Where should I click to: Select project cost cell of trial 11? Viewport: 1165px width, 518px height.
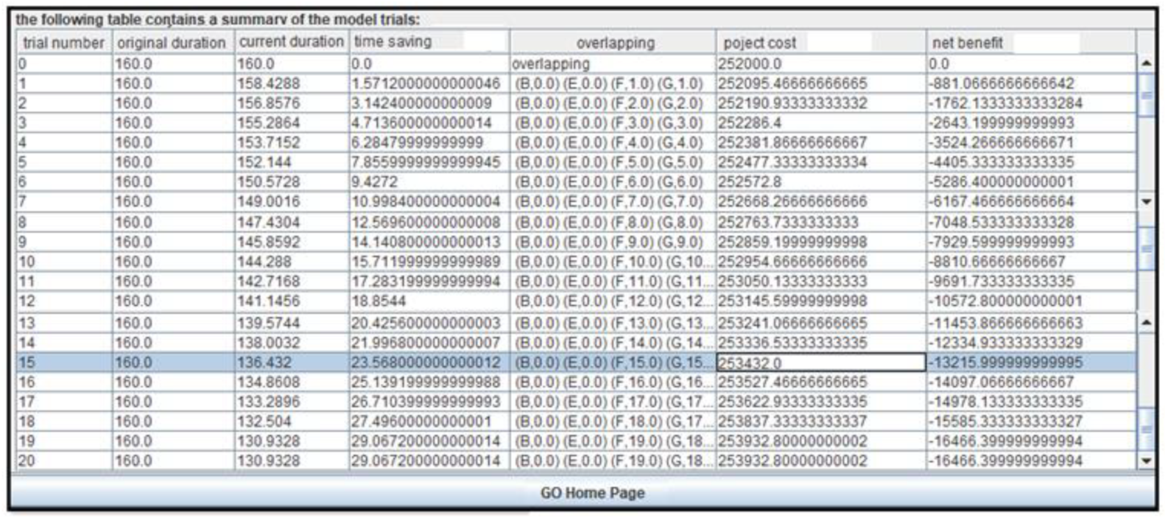coord(821,281)
